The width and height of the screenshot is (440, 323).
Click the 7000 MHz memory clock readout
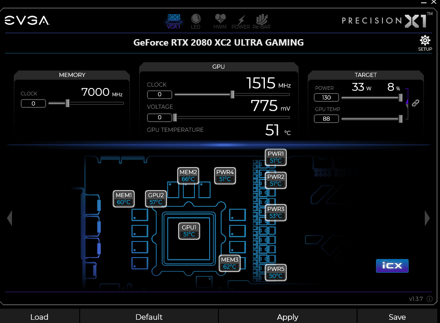[x=102, y=92]
